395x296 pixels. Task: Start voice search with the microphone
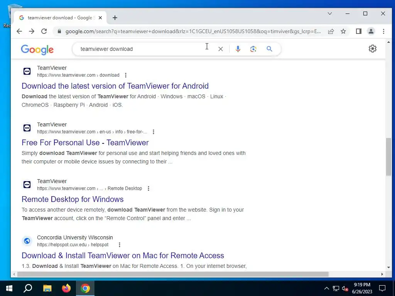tap(238, 49)
